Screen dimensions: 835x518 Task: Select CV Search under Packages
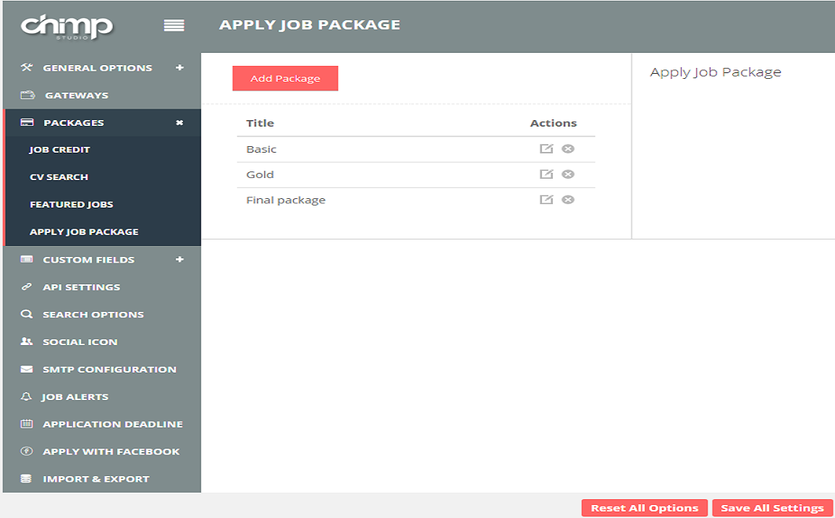[x=59, y=177]
